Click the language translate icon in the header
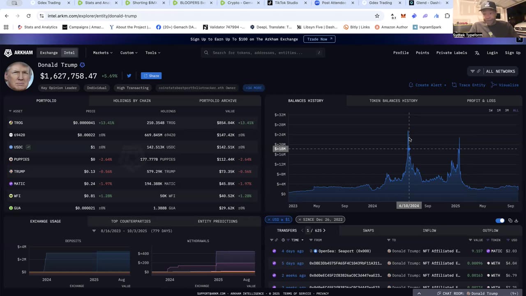This screenshot has height=296, width=526. (477, 53)
